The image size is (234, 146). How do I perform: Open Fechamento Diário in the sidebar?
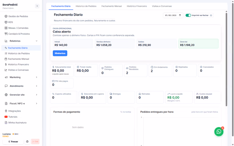(x=21, y=48)
